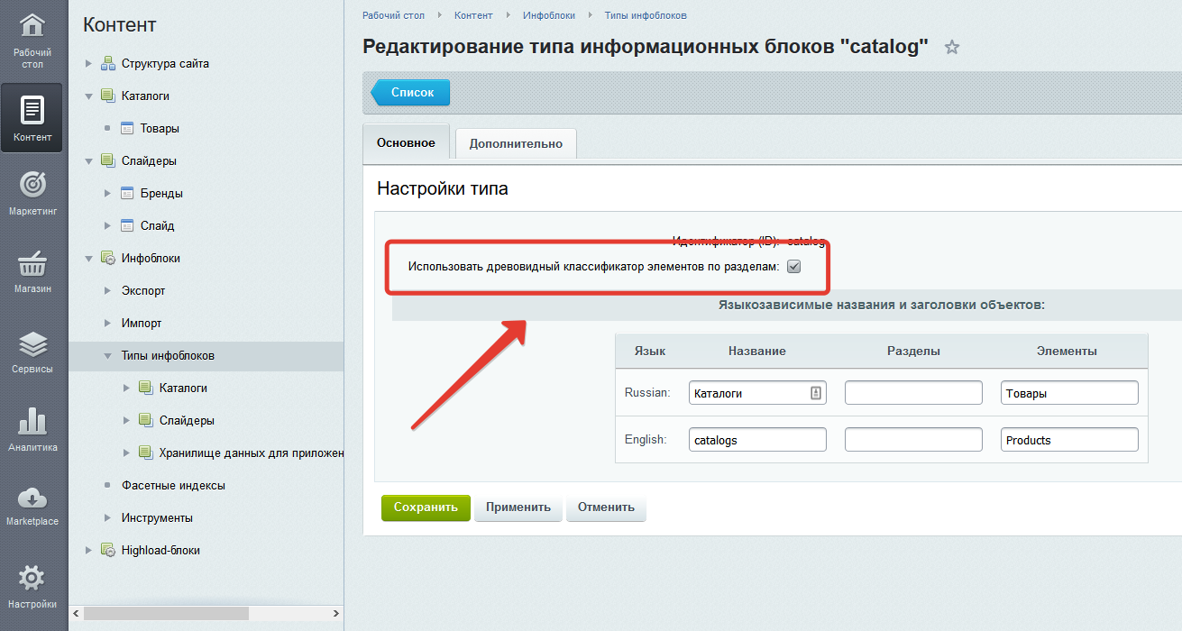Open the Магазин basket icon
The width and height of the screenshot is (1182, 631).
point(32,265)
